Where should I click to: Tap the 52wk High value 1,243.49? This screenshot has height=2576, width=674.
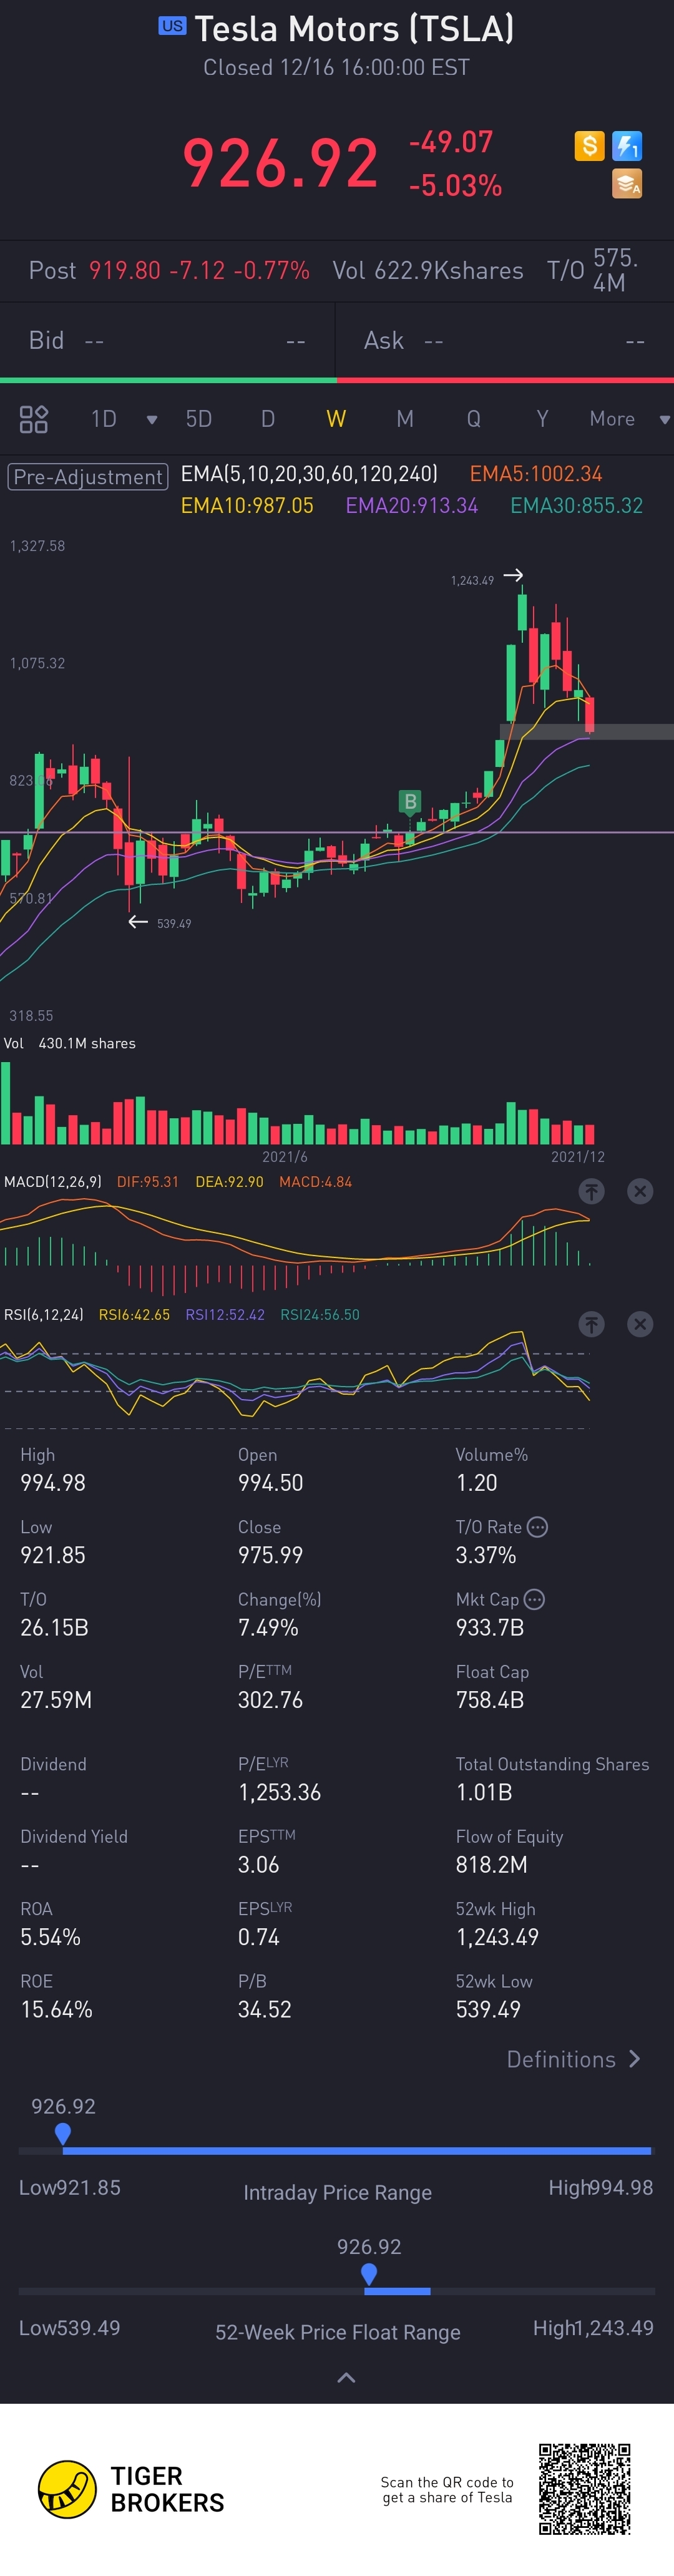click(x=497, y=1937)
